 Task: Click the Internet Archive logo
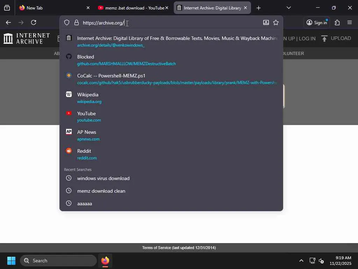[x=27, y=38]
